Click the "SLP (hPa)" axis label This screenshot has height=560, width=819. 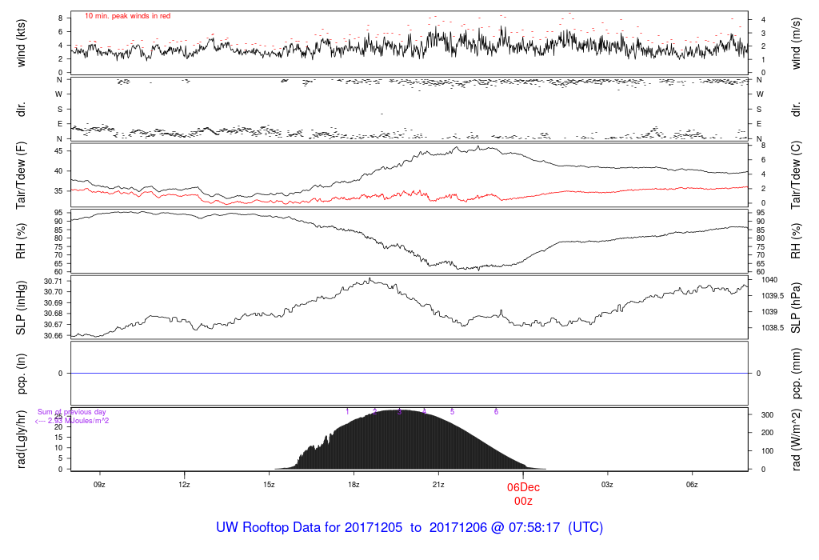796,308
